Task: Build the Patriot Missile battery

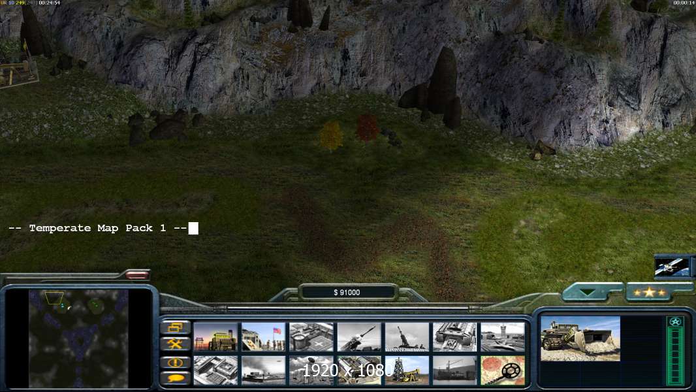Action: [359, 337]
